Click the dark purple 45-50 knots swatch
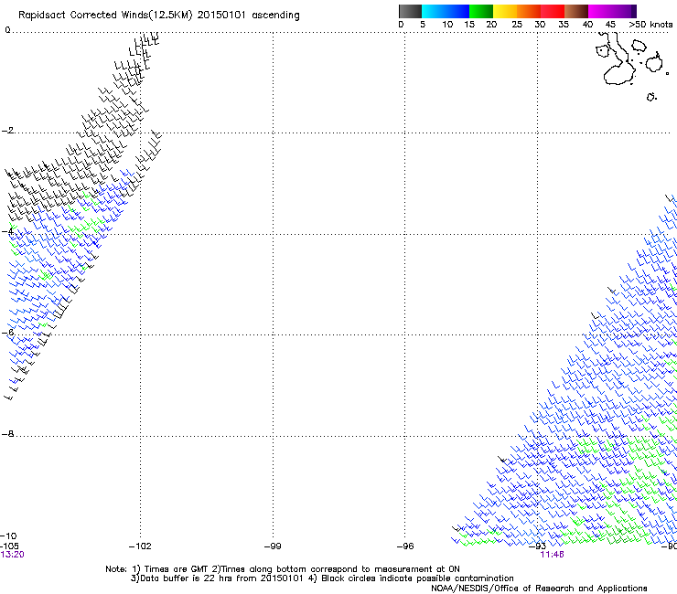Image resolution: width=677 pixels, height=594 pixels. 624,11
